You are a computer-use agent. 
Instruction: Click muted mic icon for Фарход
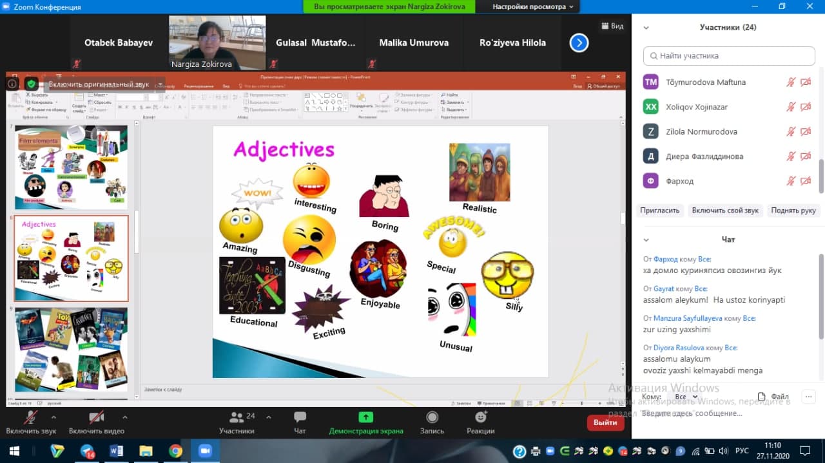coord(791,181)
